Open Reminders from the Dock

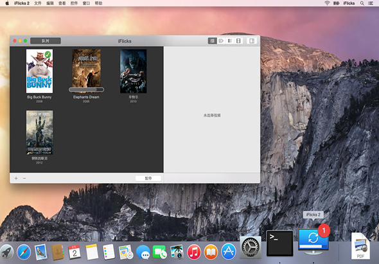pyautogui.click(x=109, y=252)
